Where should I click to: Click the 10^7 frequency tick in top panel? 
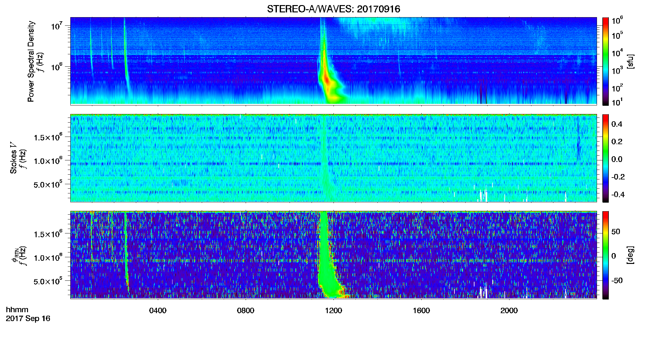(x=57, y=25)
